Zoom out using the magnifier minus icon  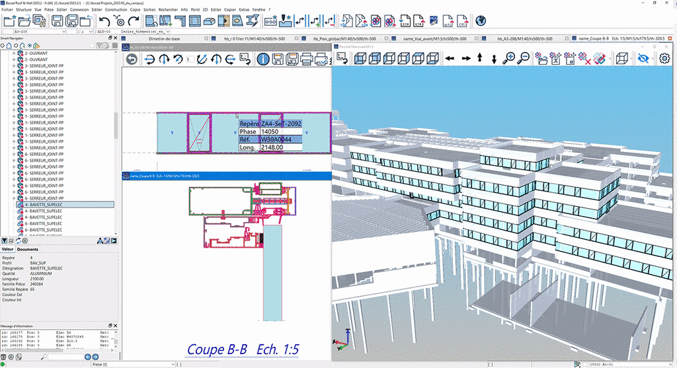point(523,59)
